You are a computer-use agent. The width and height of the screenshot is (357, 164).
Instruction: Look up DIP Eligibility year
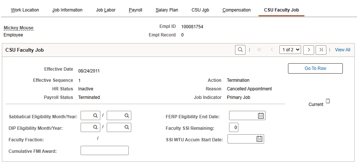pos(126,127)
